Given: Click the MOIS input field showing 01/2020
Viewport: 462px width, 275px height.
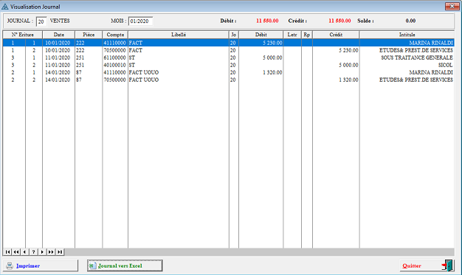Looking at the screenshot, I should [140, 21].
